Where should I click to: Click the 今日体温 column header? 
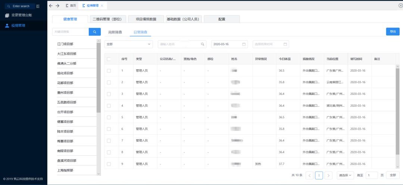[x=288, y=59]
